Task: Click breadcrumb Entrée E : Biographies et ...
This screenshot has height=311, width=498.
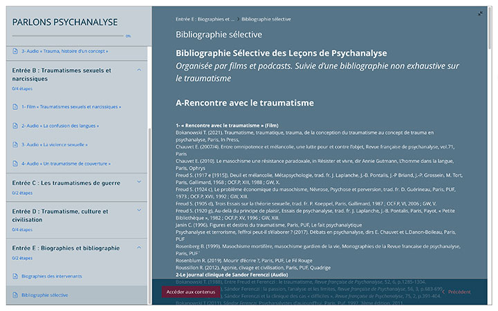Action: tap(205, 19)
